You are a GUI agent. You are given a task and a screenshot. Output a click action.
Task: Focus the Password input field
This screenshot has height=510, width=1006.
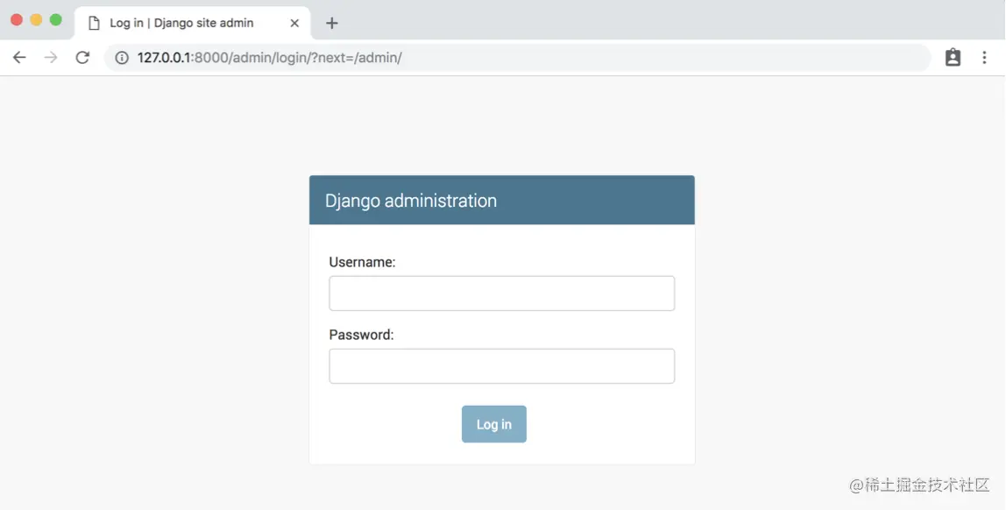pos(502,366)
